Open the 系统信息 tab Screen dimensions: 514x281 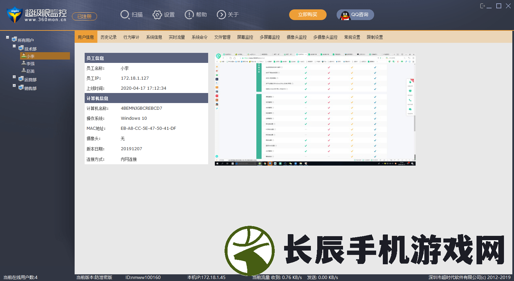[x=154, y=37]
